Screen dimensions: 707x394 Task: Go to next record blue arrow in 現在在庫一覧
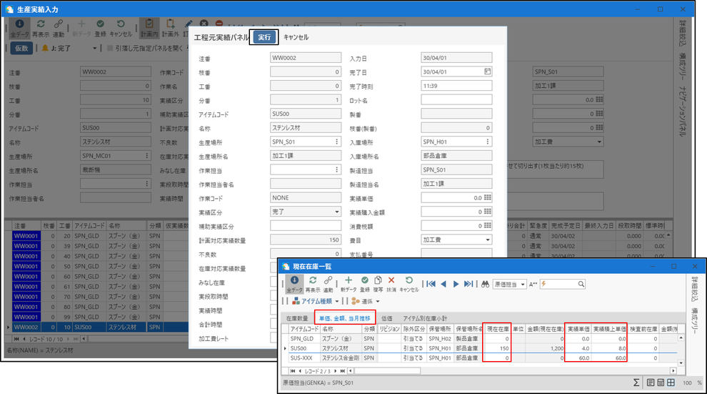[x=456, y=284]
